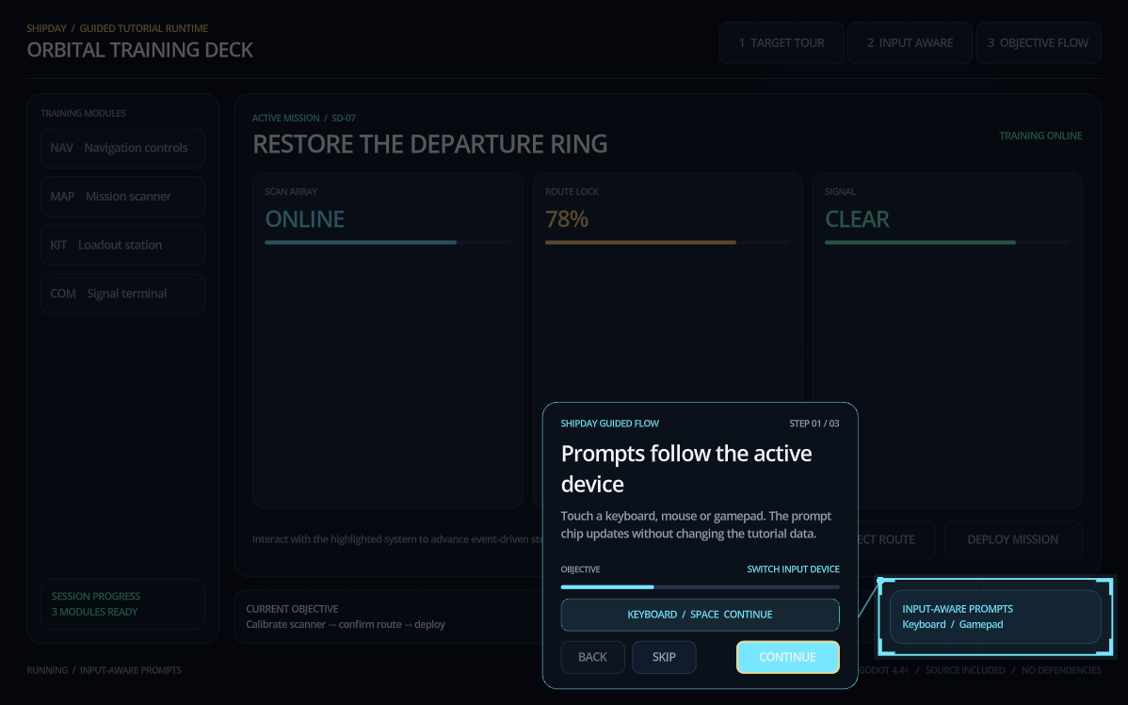Click the Current Objective bar

coord(389,617)
